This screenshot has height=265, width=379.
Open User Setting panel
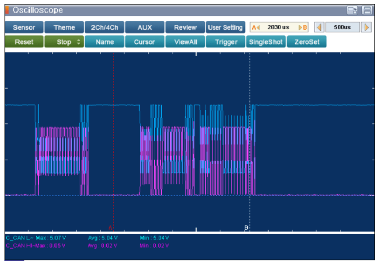coord(225,27)
